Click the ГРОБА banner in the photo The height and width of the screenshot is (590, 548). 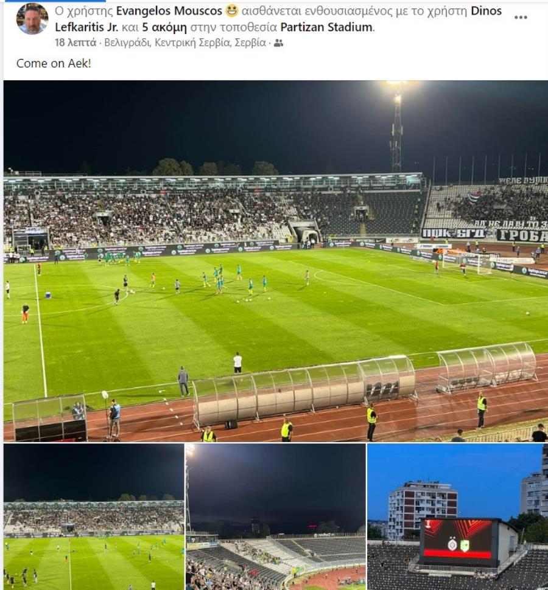[522, 235]
